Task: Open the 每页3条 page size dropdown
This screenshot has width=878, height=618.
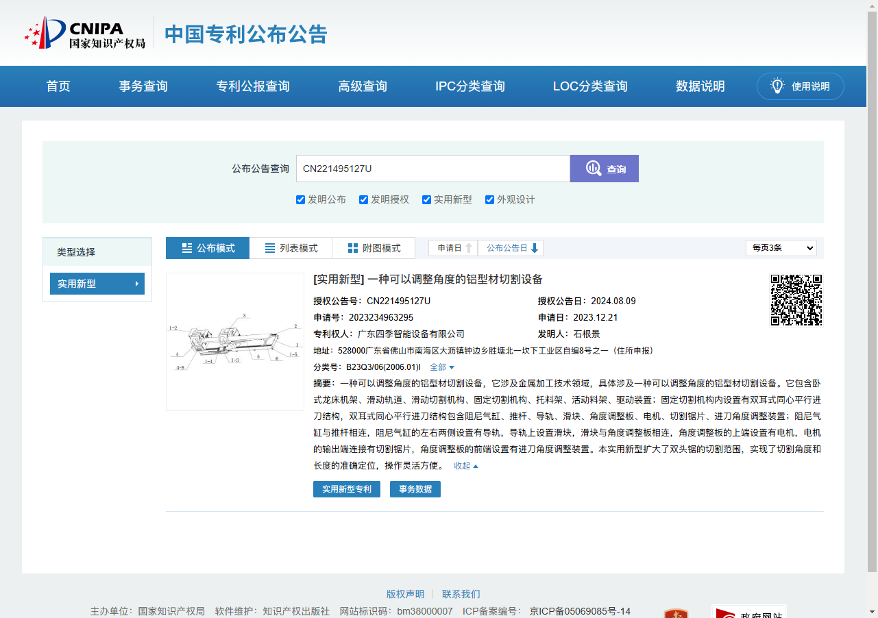Action: point(781,248)
